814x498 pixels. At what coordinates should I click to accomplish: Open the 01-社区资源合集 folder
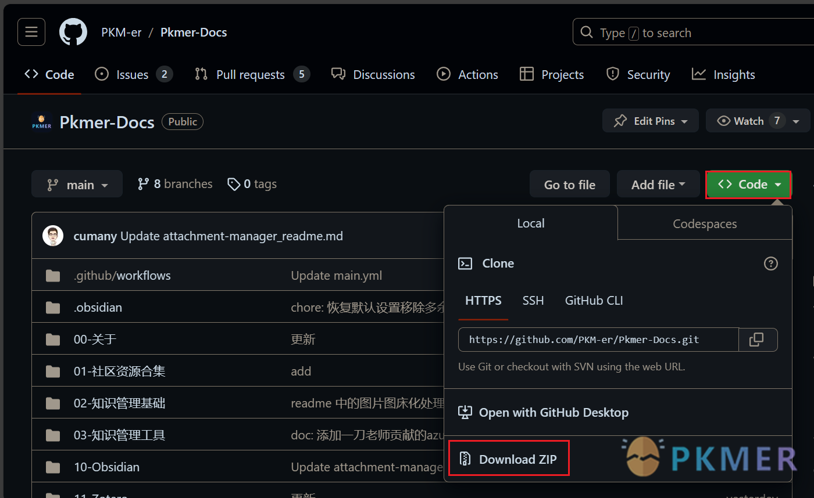(119, 371)
